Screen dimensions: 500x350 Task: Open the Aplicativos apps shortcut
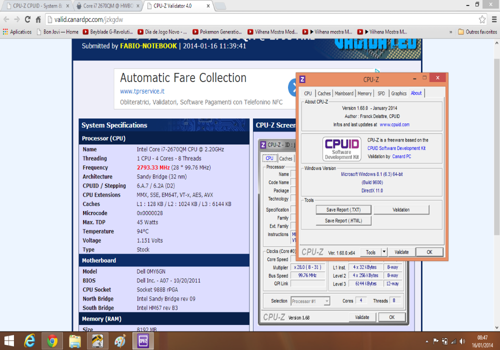17,32
